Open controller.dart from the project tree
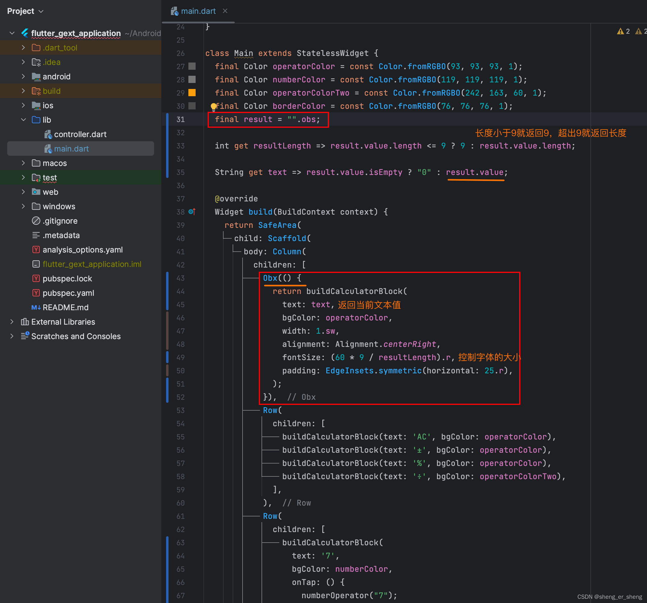 click(x=80, y=134)
